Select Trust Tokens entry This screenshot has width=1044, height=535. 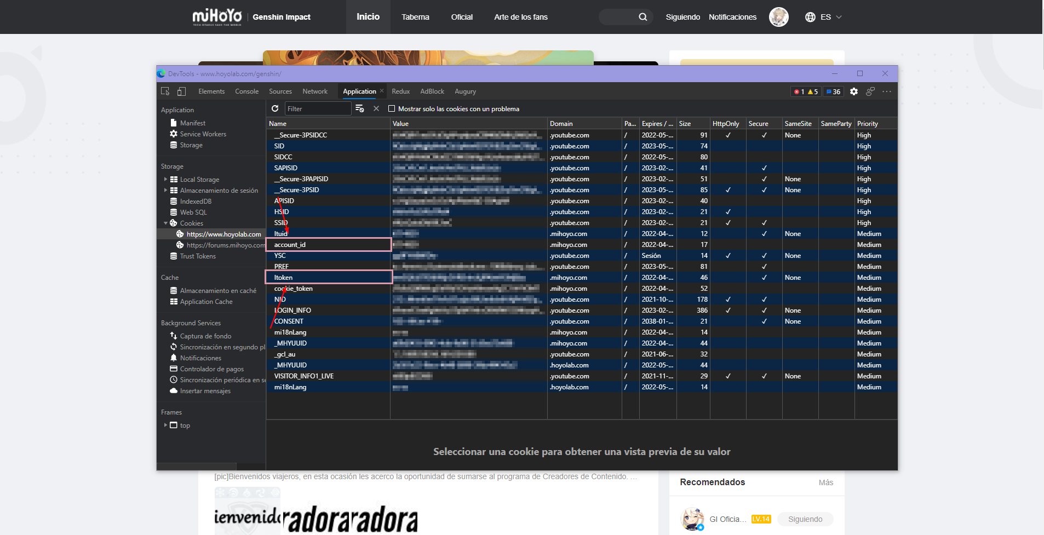tap(198, 256)
